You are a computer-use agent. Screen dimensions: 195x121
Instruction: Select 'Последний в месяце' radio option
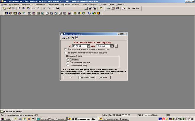pos(68,62)
